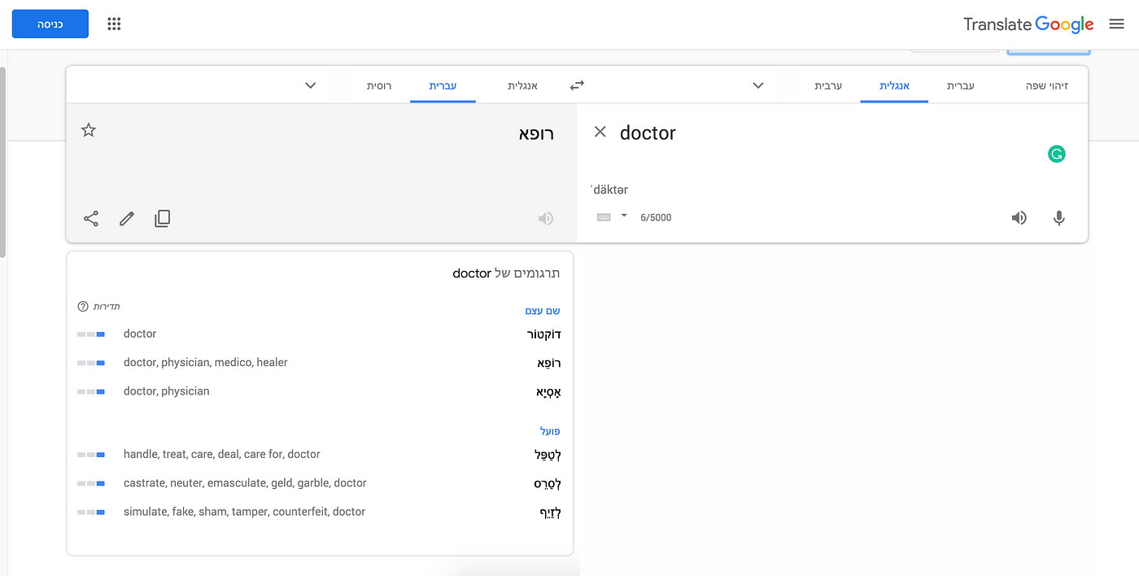Click the translation 'דוקטור'
This screenshot has width=1139, height=576.
pos(543,334)
